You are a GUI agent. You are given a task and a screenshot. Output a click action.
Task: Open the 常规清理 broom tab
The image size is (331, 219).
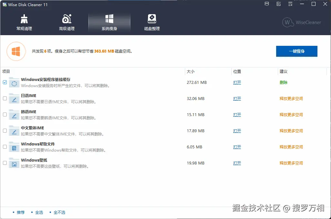pyautogui.click(x=24, y=23)
